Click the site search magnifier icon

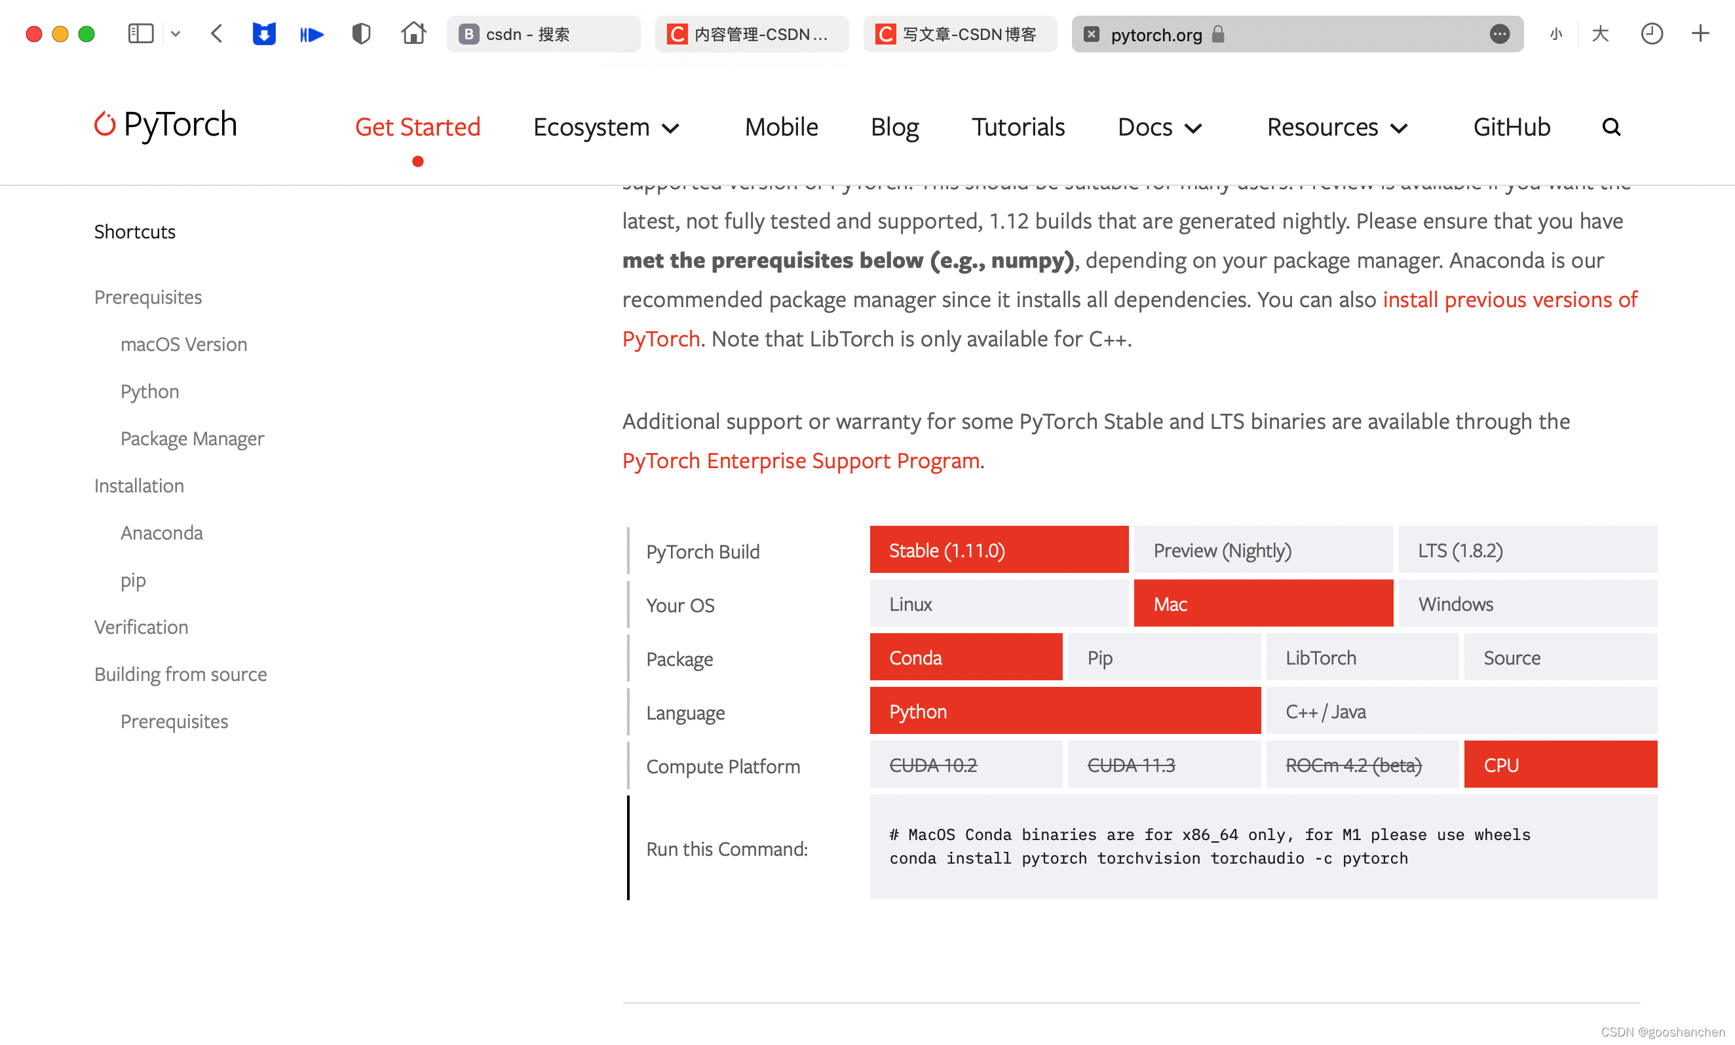(x=1611, y=128)
